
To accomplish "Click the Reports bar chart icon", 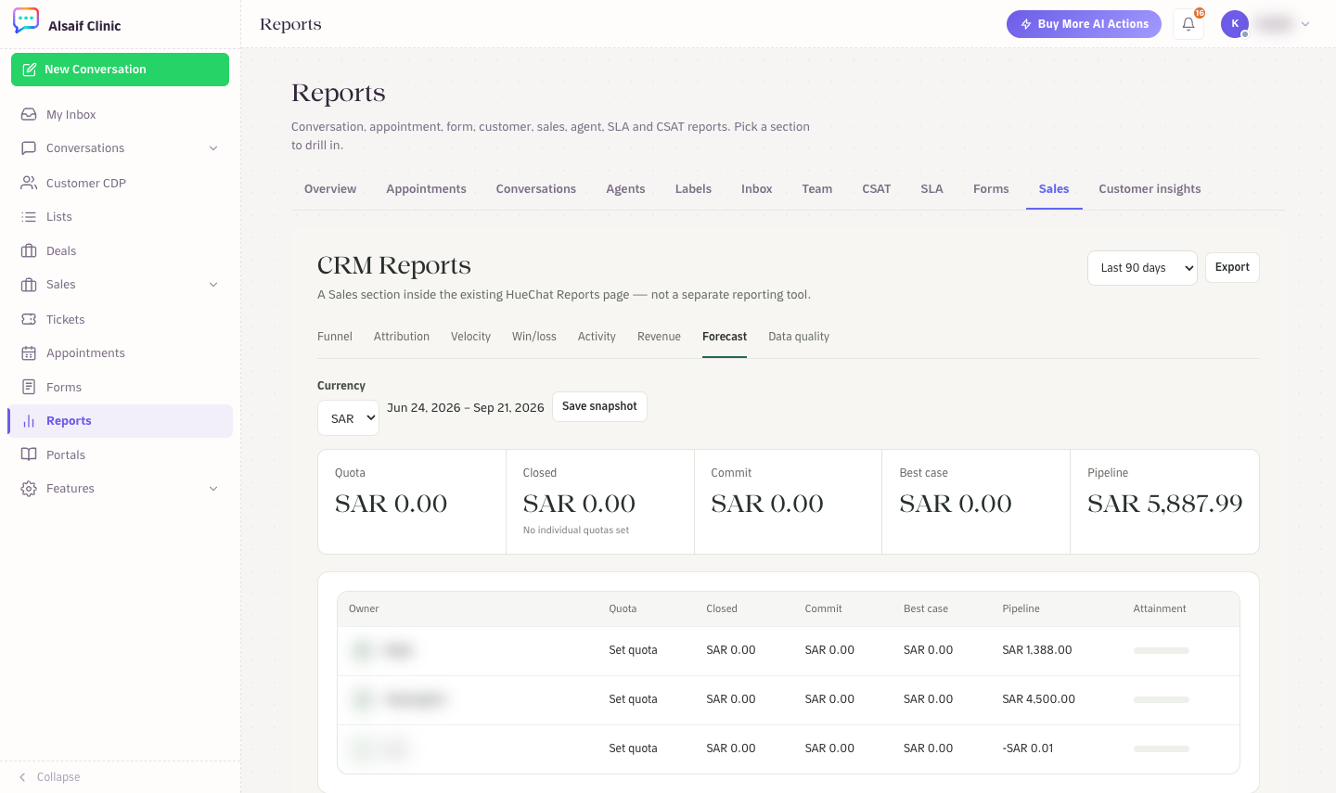I will 29,421.
